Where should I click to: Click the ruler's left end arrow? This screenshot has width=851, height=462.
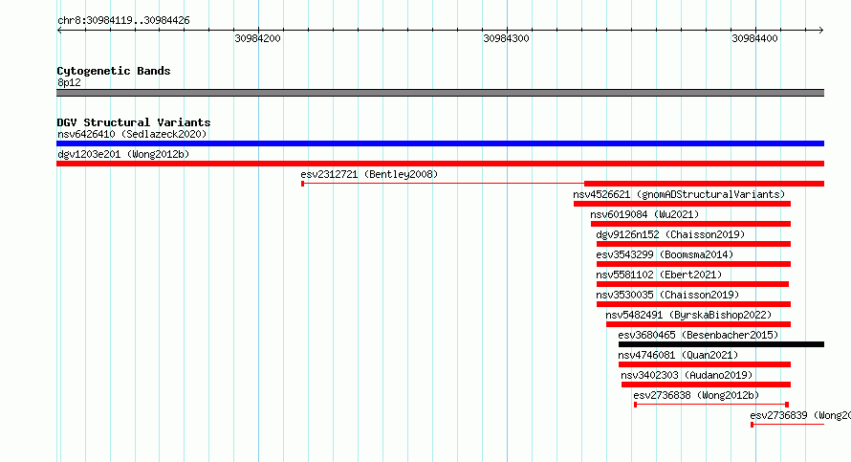coord(59,31)
